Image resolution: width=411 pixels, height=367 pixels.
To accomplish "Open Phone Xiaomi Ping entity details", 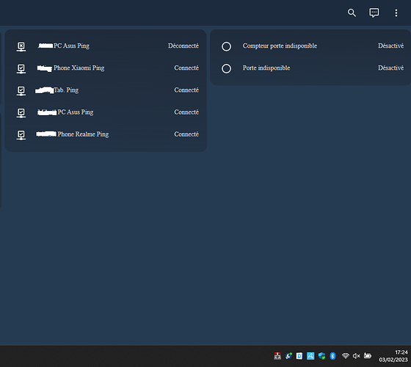I will pos(79,68).
